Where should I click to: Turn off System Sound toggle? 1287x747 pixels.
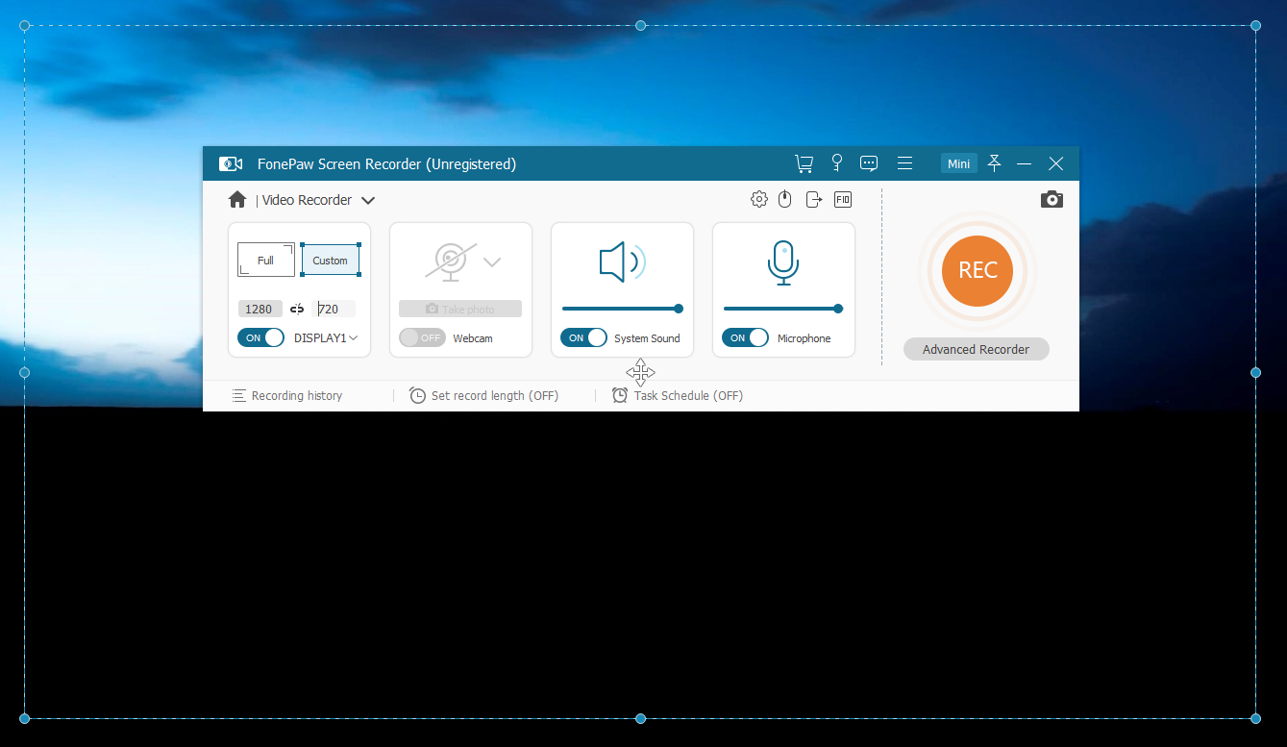(x=583, y=337)
